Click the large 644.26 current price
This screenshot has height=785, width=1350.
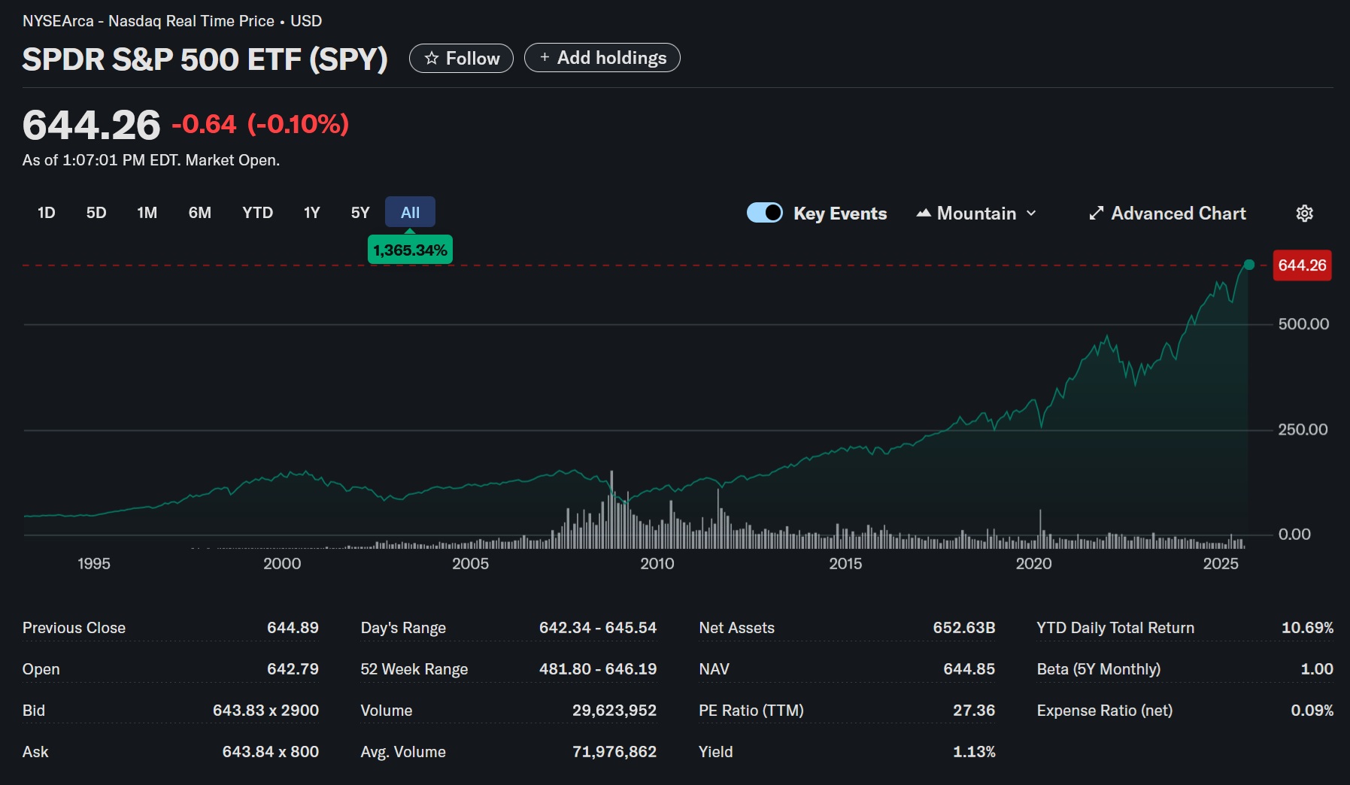pos(92,125)
